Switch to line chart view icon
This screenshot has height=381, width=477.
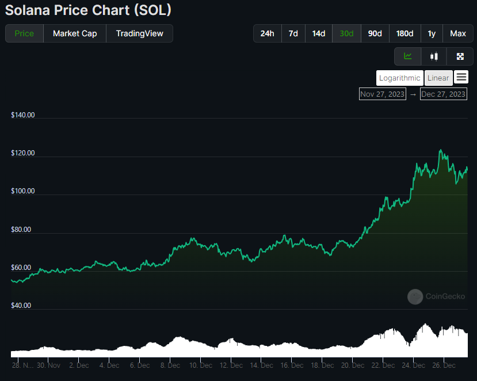point(407,56)
